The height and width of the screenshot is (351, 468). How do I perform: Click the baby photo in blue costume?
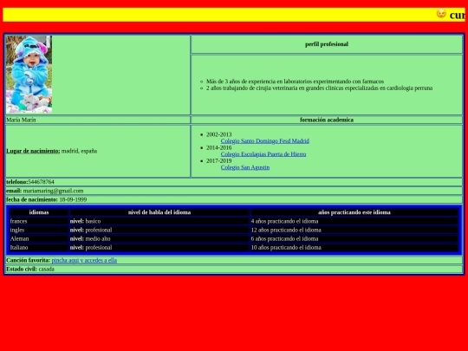point(29,75)
